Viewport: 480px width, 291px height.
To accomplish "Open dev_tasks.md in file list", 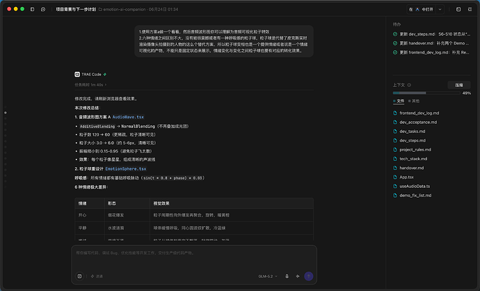I will (x=412, y=132).
